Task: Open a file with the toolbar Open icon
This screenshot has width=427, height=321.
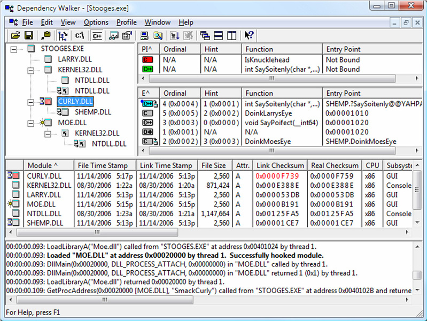Action: pos(15,35)
